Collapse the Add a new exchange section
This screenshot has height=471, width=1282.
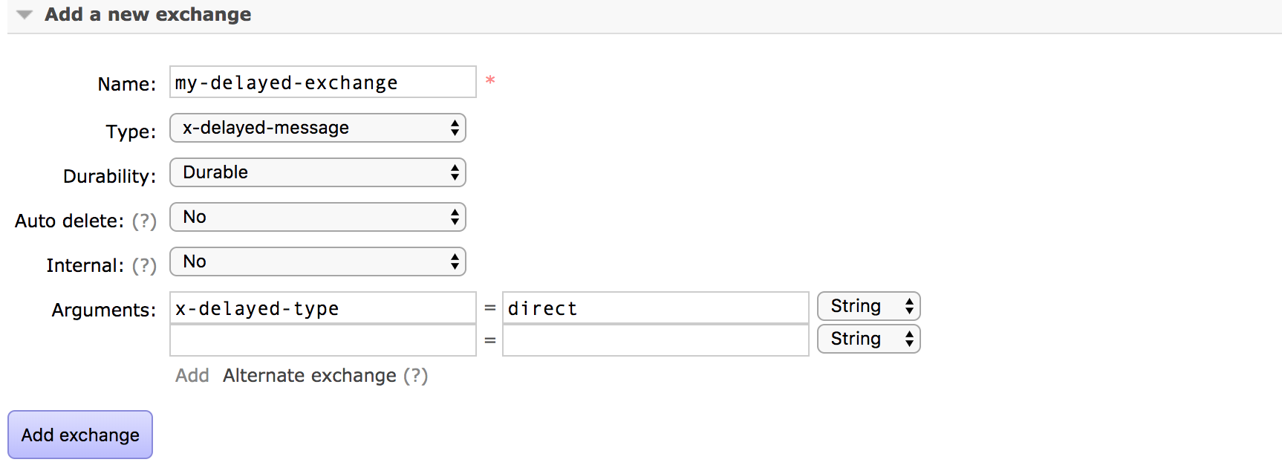point(25,15)
